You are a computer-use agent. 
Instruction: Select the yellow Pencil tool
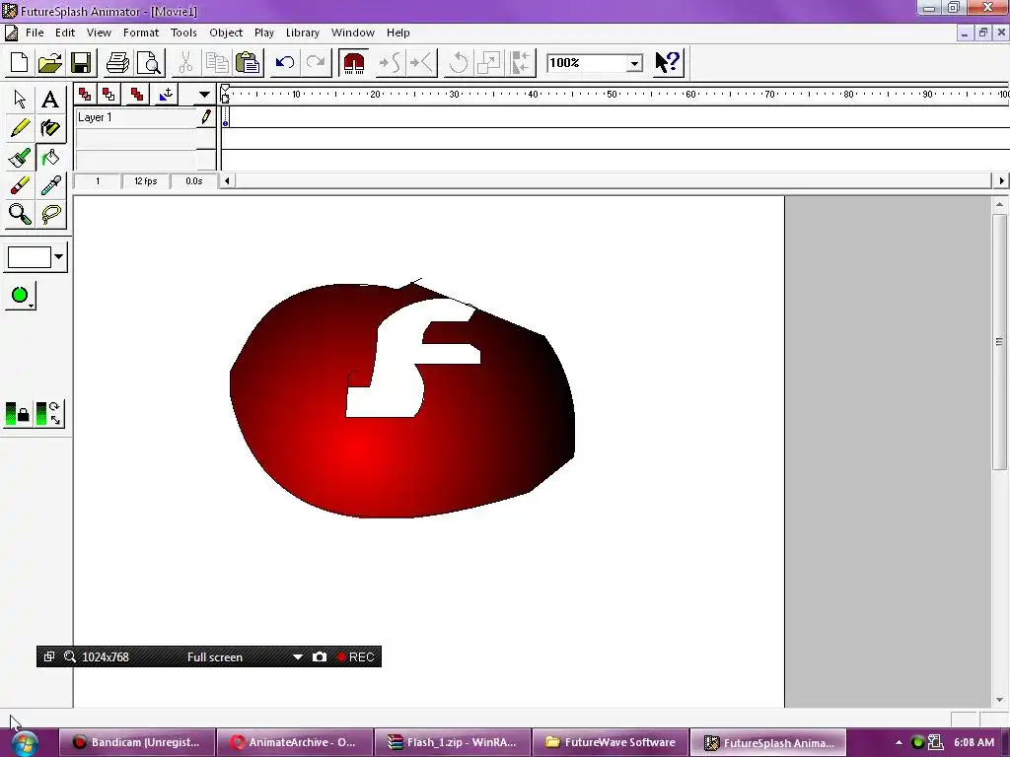click(20, 128)
